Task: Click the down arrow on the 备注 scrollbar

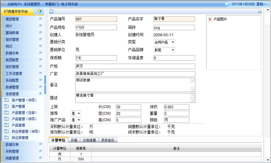Action: (x=192, y=89)
